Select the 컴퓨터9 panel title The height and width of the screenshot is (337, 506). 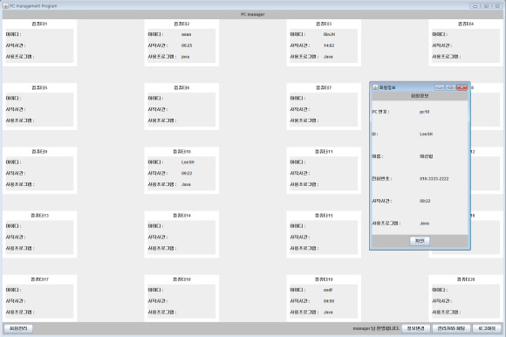pyautogui.click(x=39, y=152)
